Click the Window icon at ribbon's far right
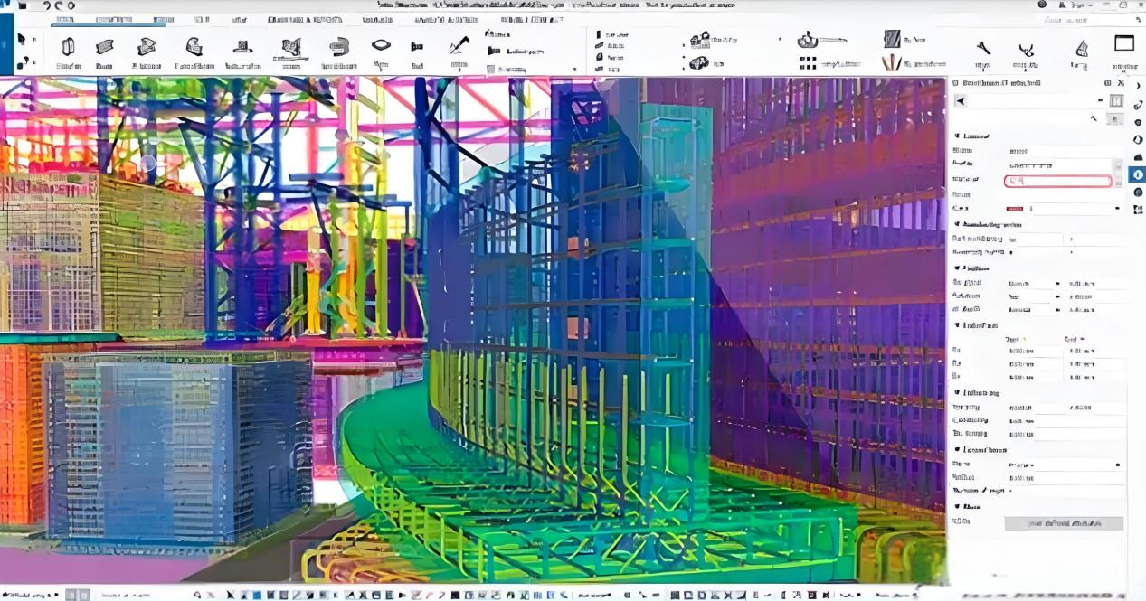 [x=1124, y=45]
